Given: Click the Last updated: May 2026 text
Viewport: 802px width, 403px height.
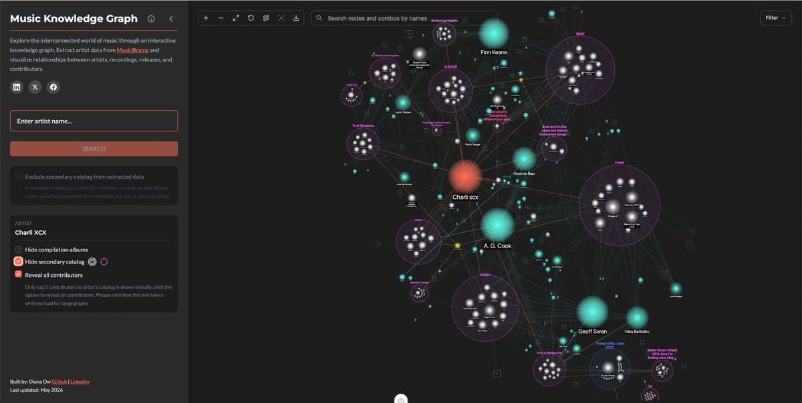Looking at the screenshot, I should (37, 390).
